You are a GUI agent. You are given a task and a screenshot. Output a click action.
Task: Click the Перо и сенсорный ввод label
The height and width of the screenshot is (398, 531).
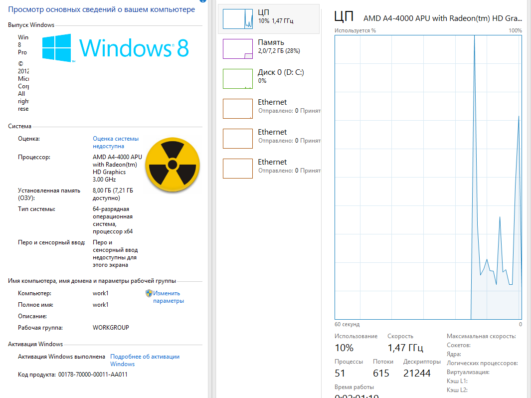(51, 242)
